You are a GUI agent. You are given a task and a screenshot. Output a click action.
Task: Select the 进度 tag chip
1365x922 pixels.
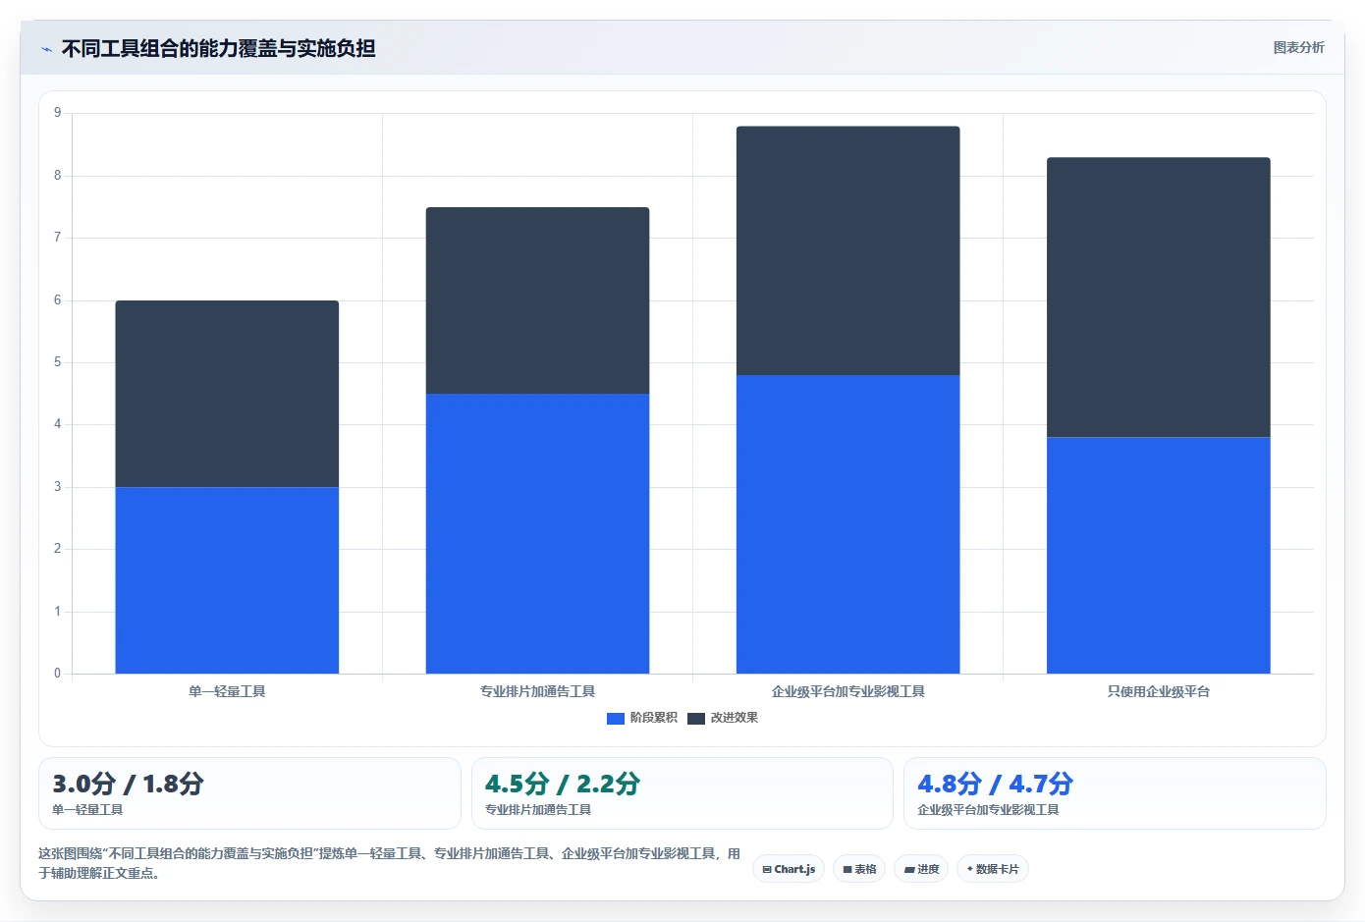[x=921, y=869]
